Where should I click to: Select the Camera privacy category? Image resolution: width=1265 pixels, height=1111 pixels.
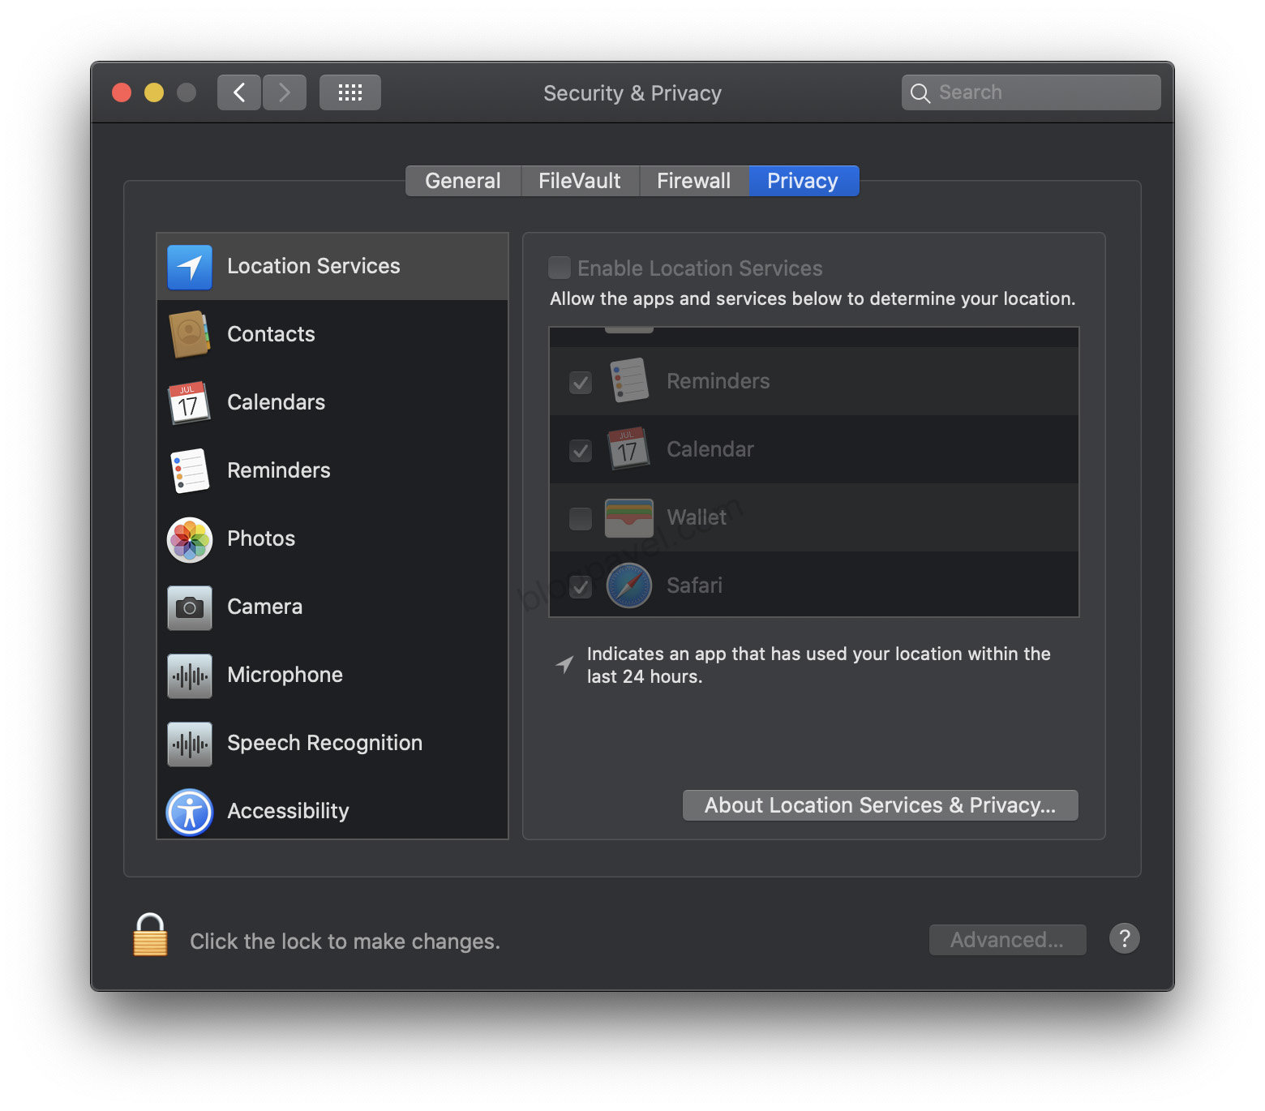click(x=188, y=606)
